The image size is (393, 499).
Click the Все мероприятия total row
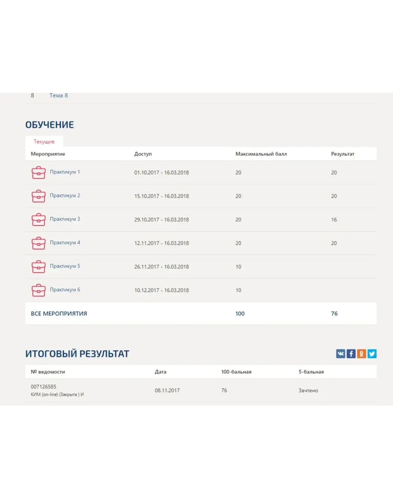coord(59,314)
